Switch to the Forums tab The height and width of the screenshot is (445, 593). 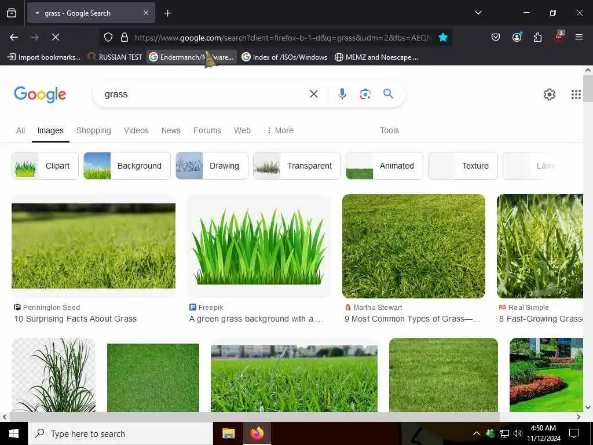[x=207, y=130]
